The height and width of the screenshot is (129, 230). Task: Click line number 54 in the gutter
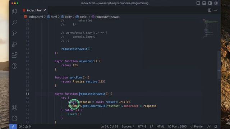coord(27,94)
